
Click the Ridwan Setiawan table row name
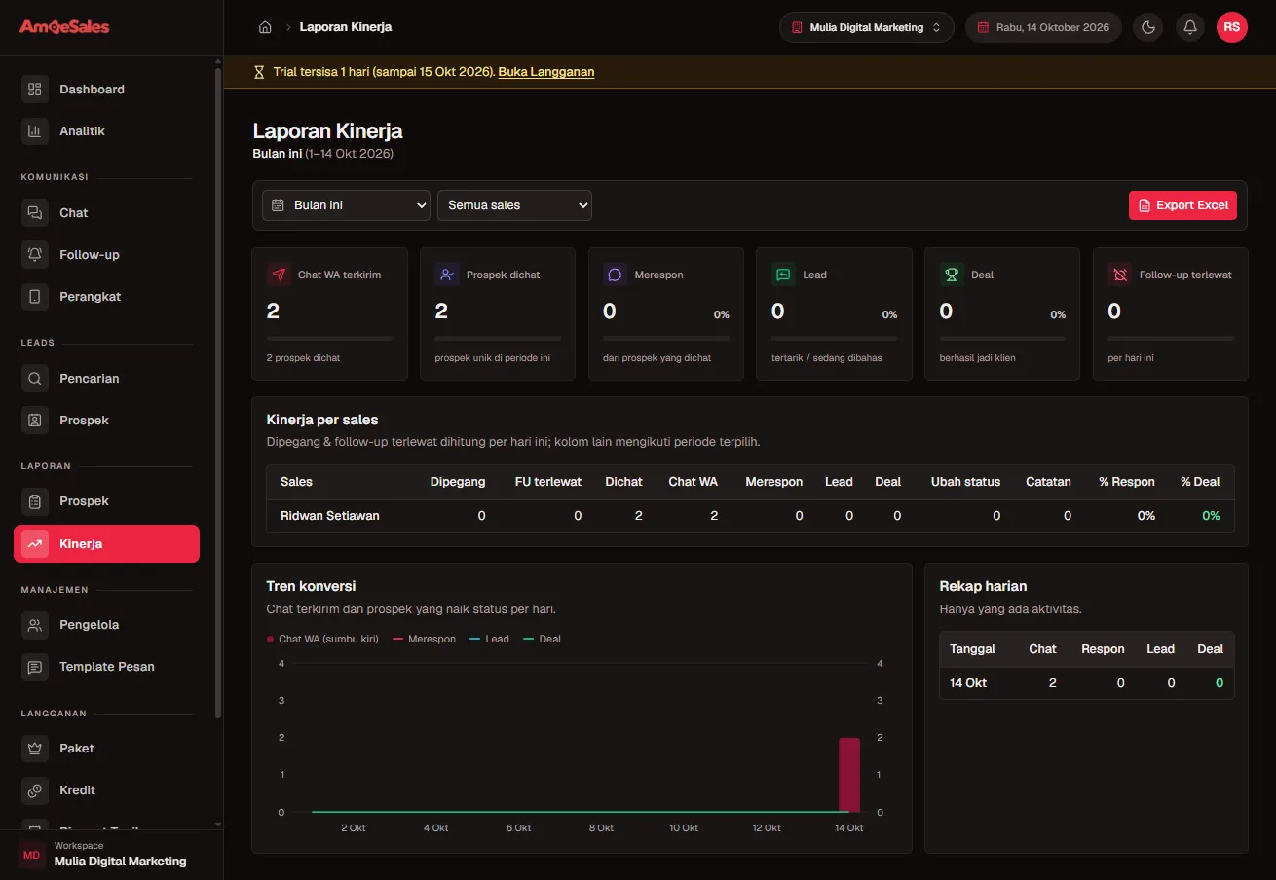coord(330,516)
